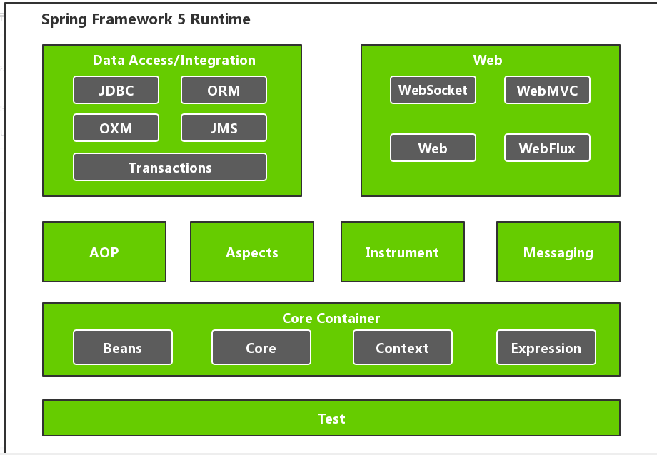Image resolution: width=657 pixels, height=455 pixels.
Task: Select the Beans module box
Action: [123, 347]
